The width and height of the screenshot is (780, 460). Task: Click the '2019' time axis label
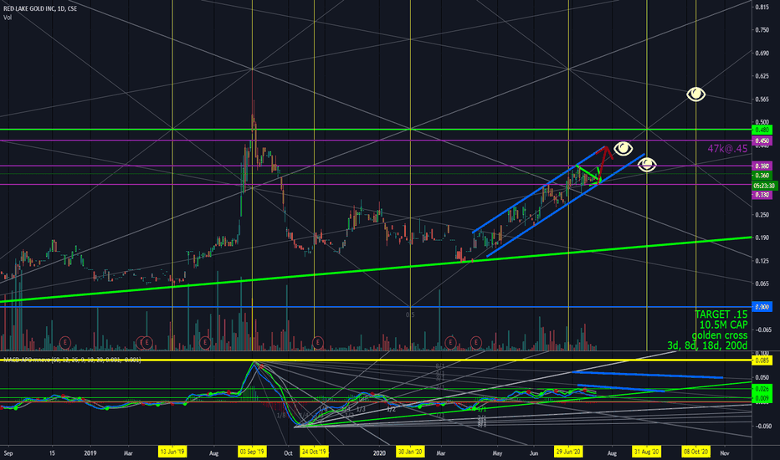(90, 453)
